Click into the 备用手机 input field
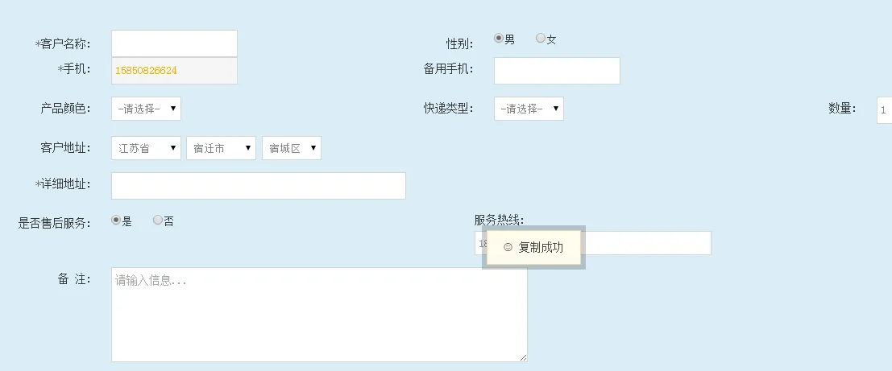This screenshot has height=371, width=892. pos(557,71)
